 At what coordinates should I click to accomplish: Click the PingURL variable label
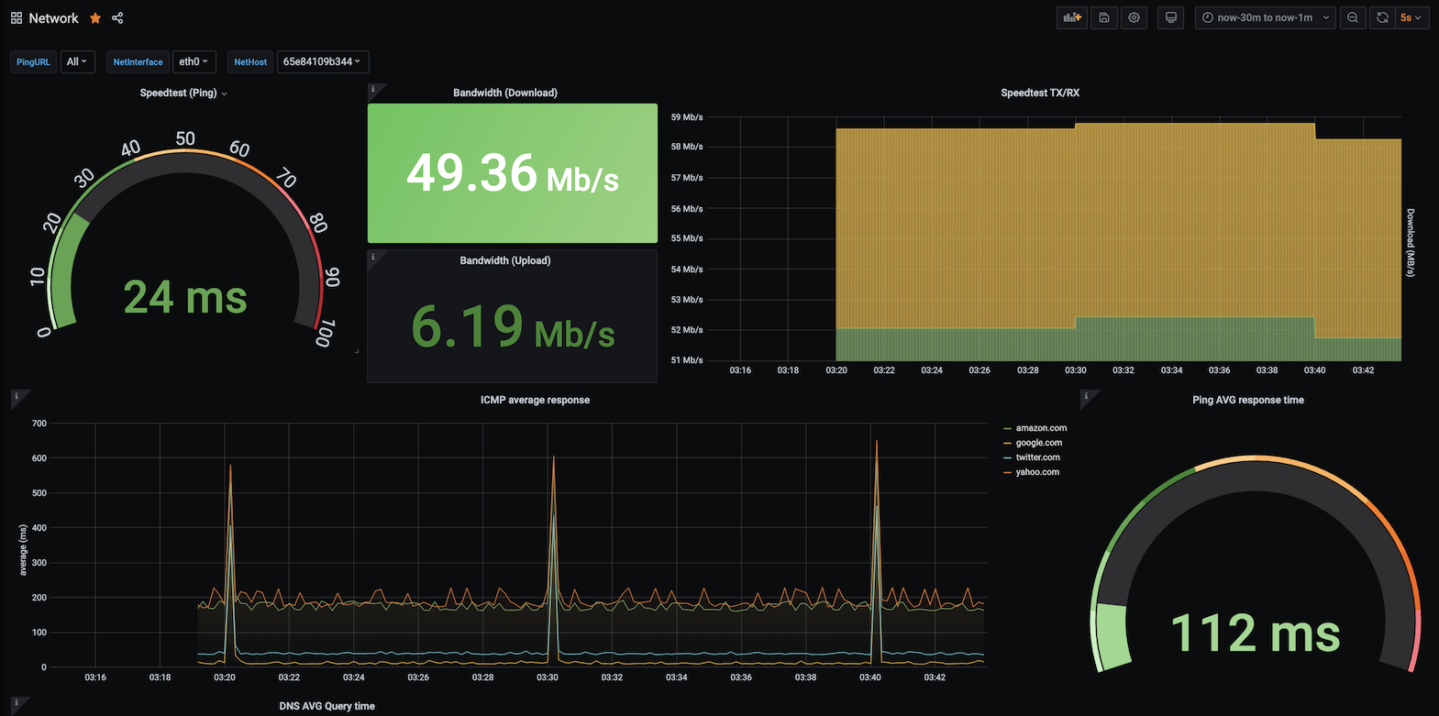pos(33,61)
